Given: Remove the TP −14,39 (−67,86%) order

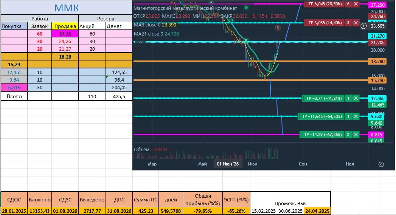Looking at the screenshot, I should point(356,135).
